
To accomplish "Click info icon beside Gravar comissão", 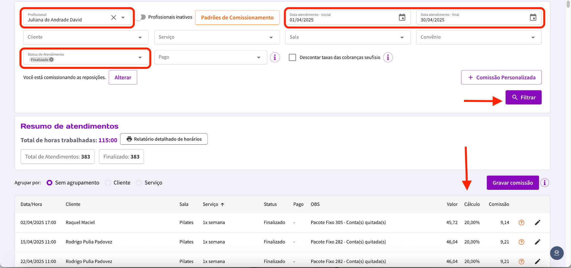I will coord(545,183).
